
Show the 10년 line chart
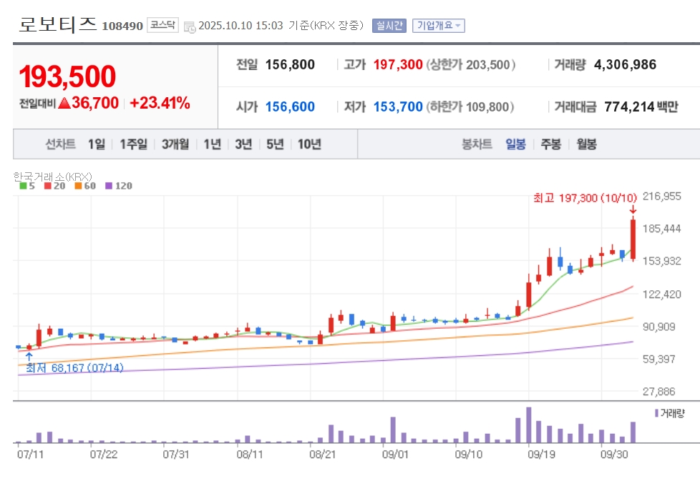pos(309,144)
